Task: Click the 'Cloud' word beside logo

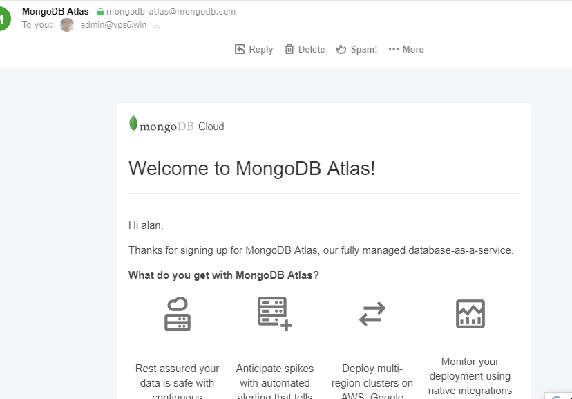Action: [211, 127]
